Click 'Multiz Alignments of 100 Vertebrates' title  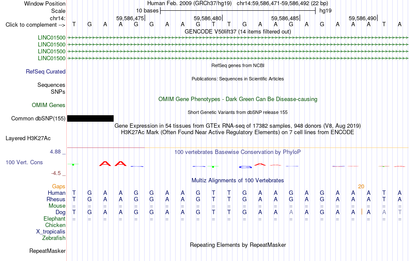238,180
